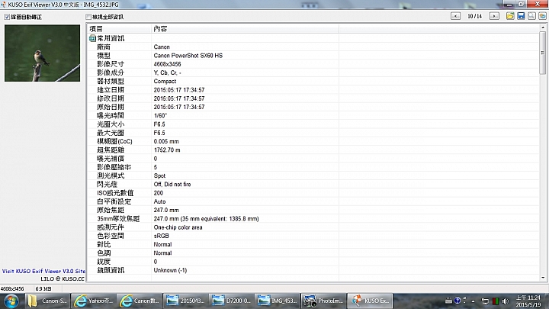The width and height of the screenshot is (549, 309).
Task: Select the Y, Cb, Cr value
Action: 167,72
